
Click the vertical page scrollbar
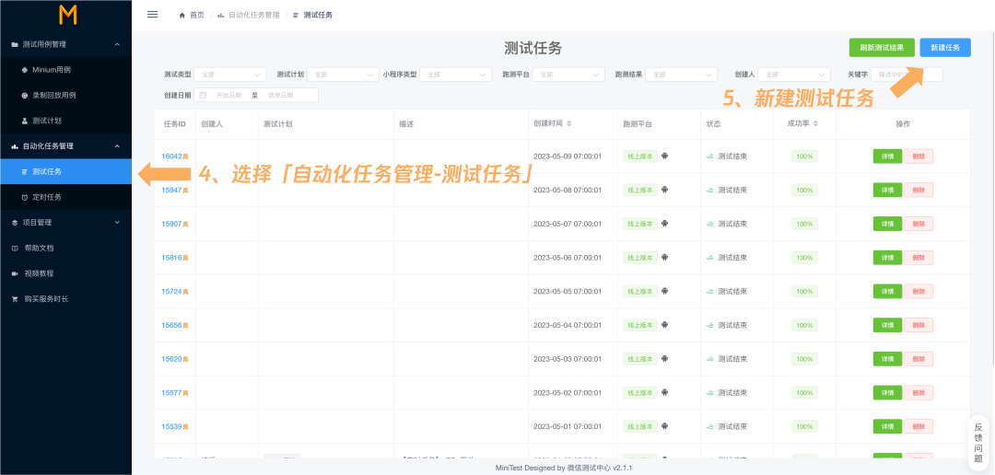(x=992, y=199)
